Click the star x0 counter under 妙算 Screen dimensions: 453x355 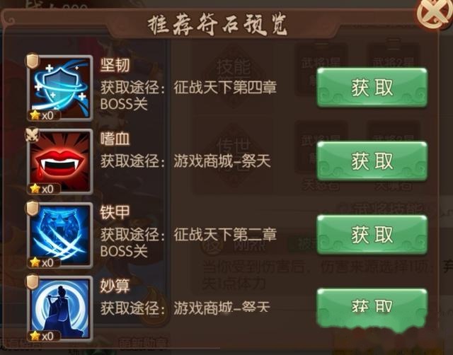[44, 336]
